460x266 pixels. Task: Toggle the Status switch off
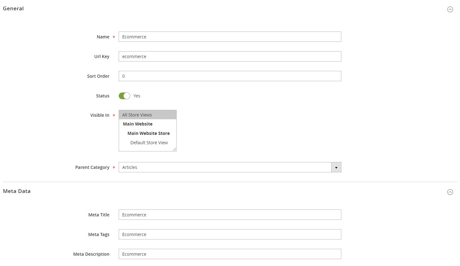(x=124, y=96)
